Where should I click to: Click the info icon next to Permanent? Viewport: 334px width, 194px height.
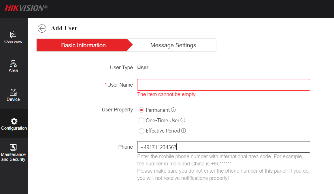coord(173,110)
